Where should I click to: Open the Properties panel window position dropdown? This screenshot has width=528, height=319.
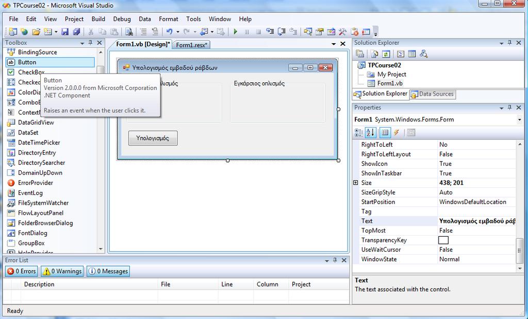(x=501, y=108)
